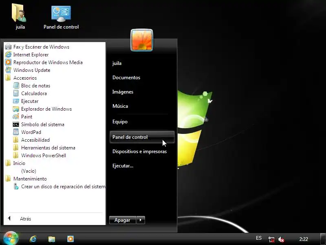Open Panel de control in the Start menu

142,137
